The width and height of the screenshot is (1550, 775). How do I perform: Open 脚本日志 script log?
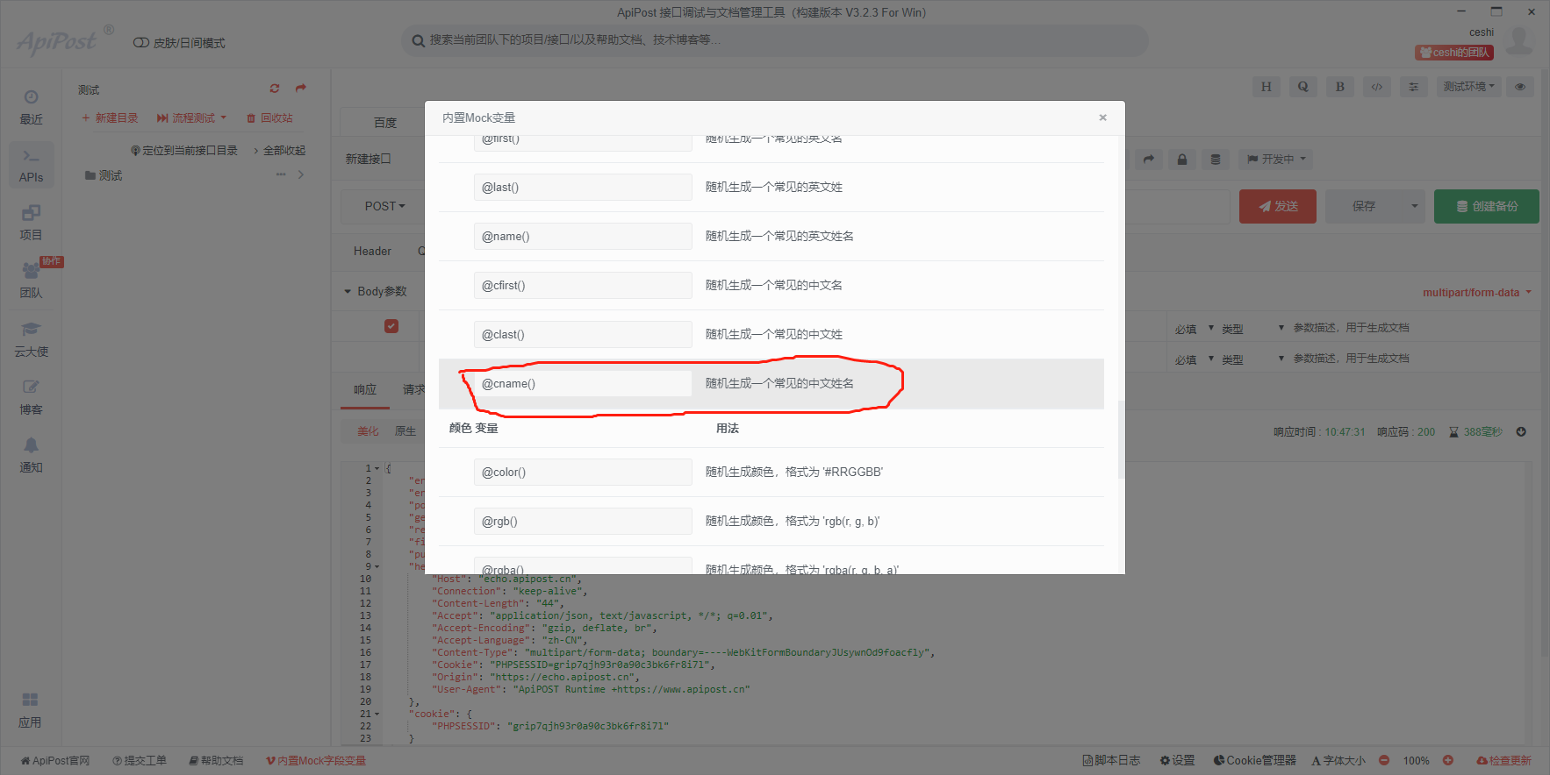coord(1111,761)
